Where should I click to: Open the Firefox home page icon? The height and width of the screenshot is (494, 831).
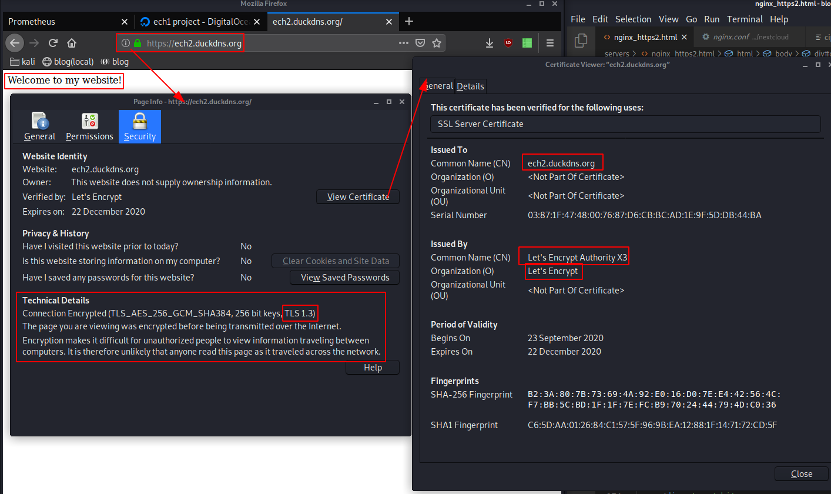tap(72, 43)
